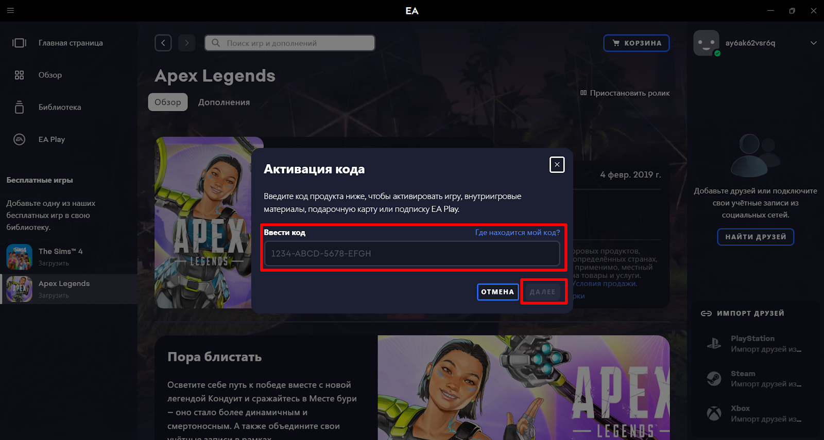
Task: Click 'Импорт друзей из...' under Xbox
Action: click(766, 419)
